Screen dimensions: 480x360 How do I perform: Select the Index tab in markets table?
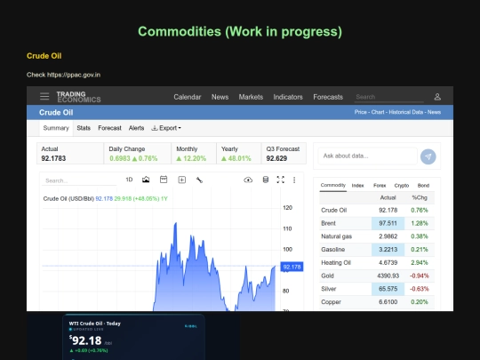pyautogui.click(x=358, y=186)
